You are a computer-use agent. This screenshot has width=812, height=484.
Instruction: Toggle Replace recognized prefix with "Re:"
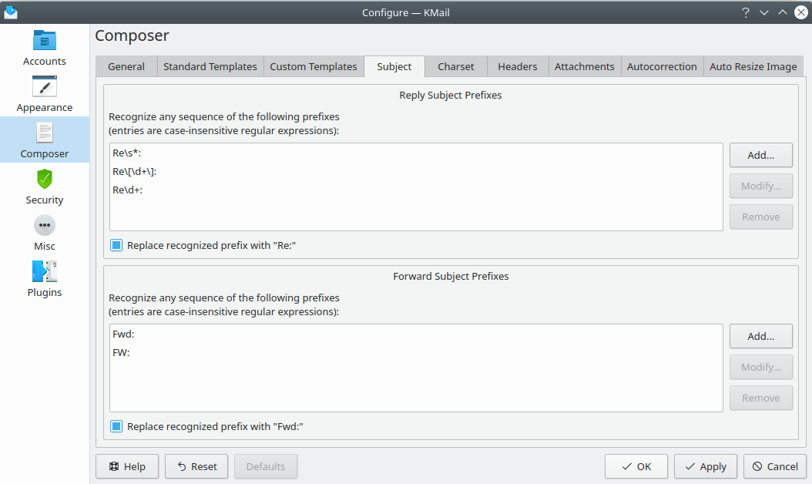pos(116,245)
